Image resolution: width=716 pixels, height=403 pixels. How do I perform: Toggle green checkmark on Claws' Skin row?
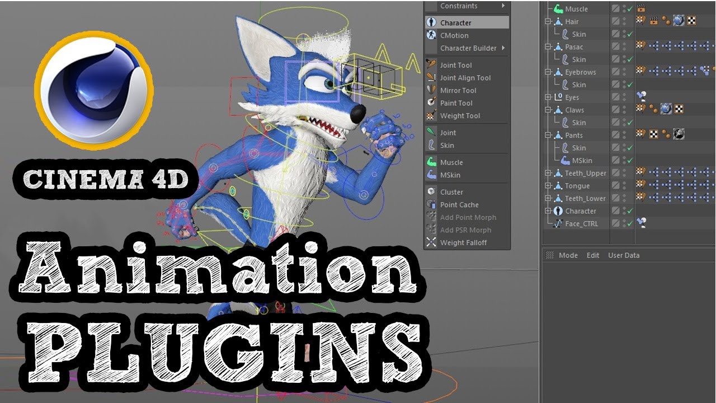(x=630, y=123)
